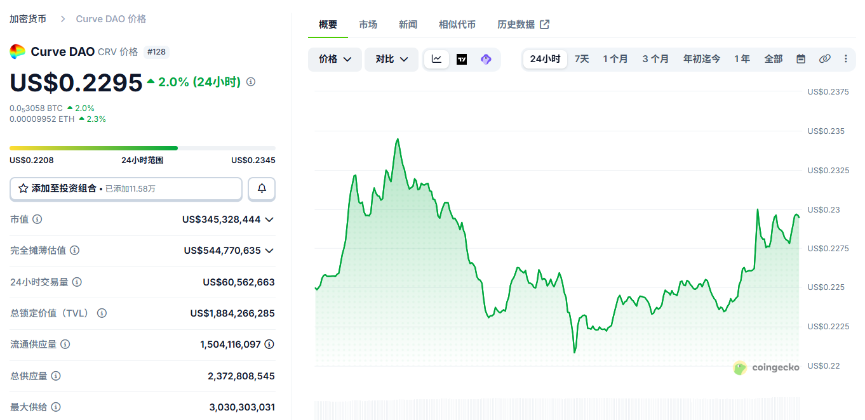Viewport: 865px width, 420px height.
Task: Click info icon beside 完全摊薄估值
Action: 74,251
